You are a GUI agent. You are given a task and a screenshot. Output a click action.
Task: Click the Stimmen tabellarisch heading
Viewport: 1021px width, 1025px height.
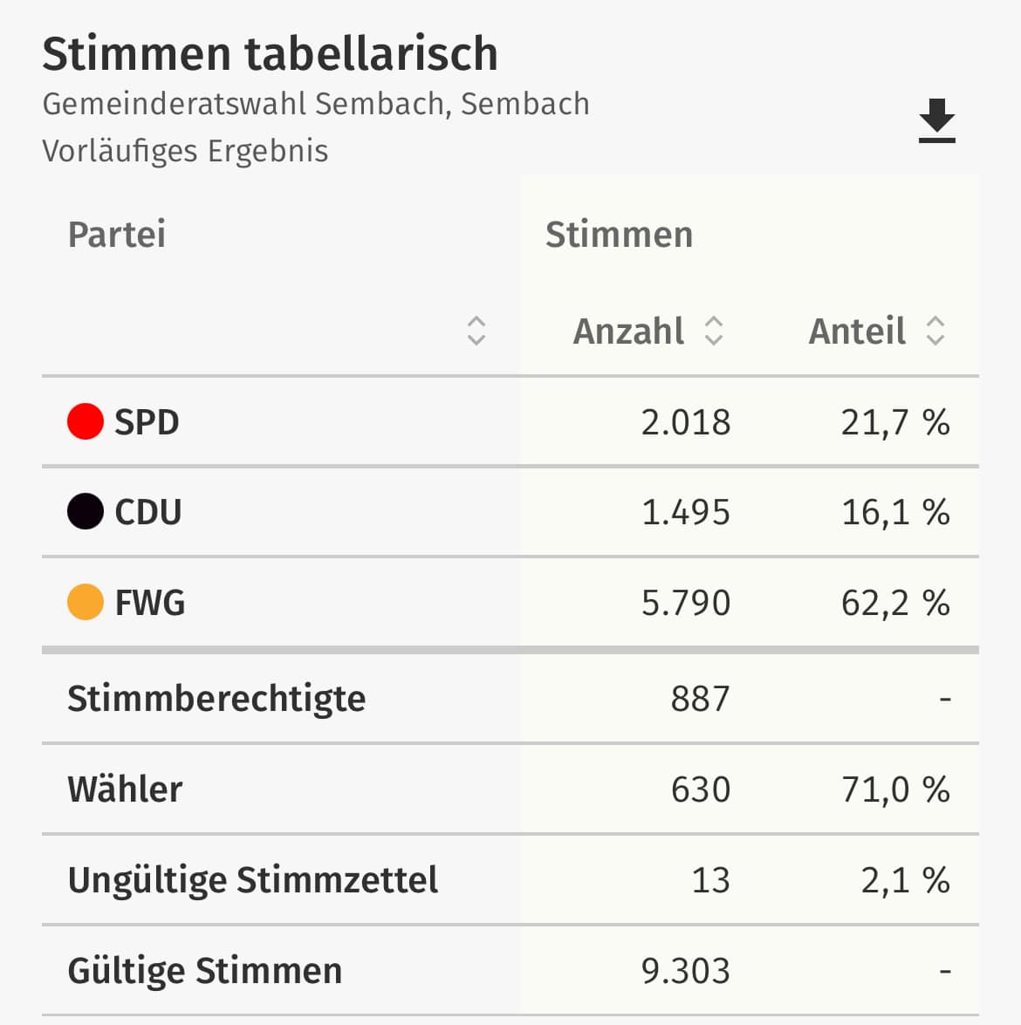[x=271, y=54]
